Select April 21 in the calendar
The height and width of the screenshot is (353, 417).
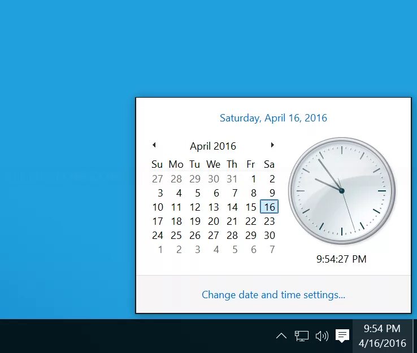coord(232,221)
